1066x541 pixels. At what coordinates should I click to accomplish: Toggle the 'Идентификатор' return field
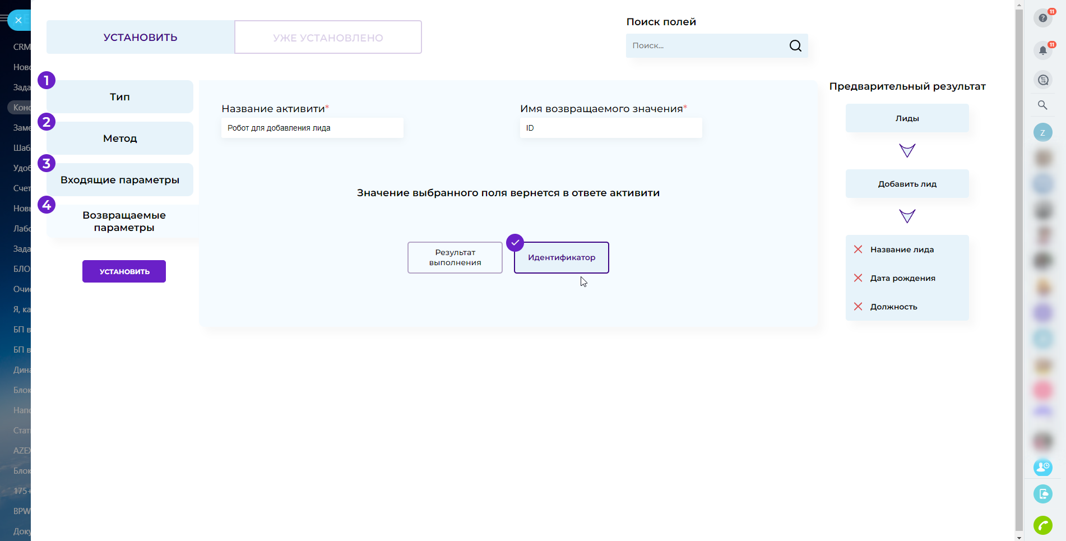pos(562,257)
